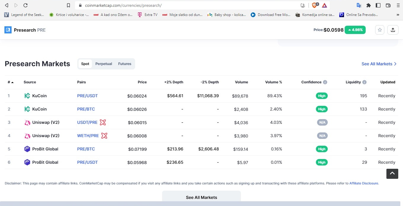The image size is (403, 206).
Task: Open the WETH/PRE pair link
Action: pos(88,136)
